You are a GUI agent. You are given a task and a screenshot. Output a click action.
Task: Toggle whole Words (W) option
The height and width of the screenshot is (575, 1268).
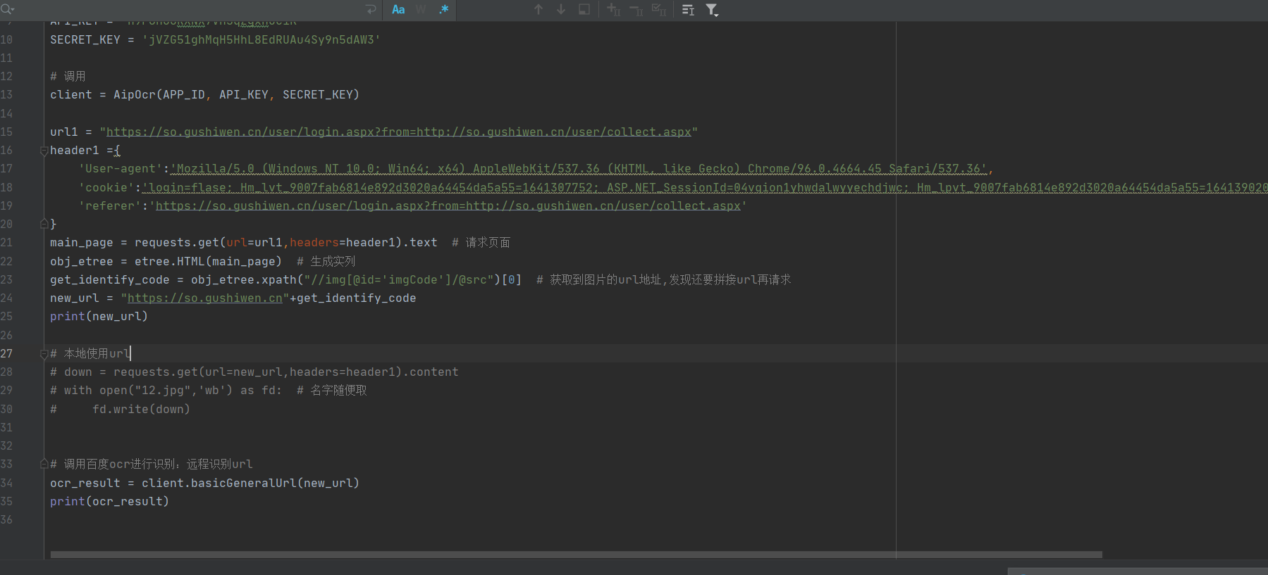[x=421, y=10]
